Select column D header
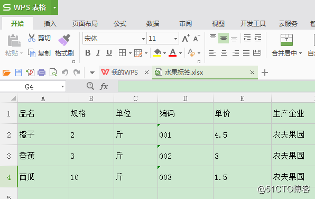 [185, 98]
